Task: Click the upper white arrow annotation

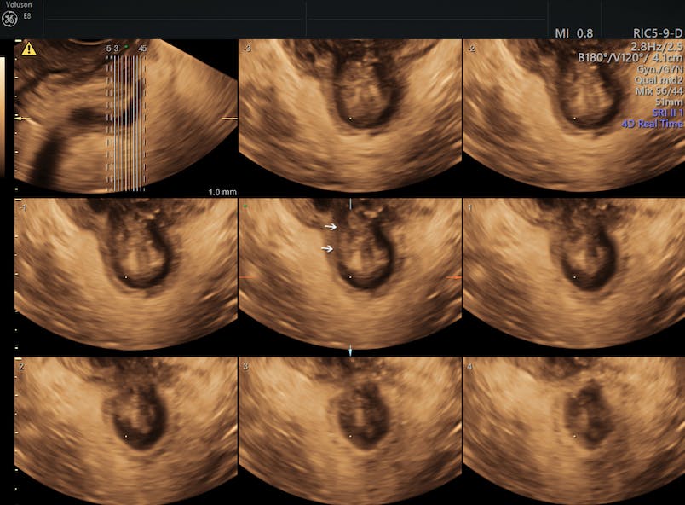Action: (x=330, y=227)
